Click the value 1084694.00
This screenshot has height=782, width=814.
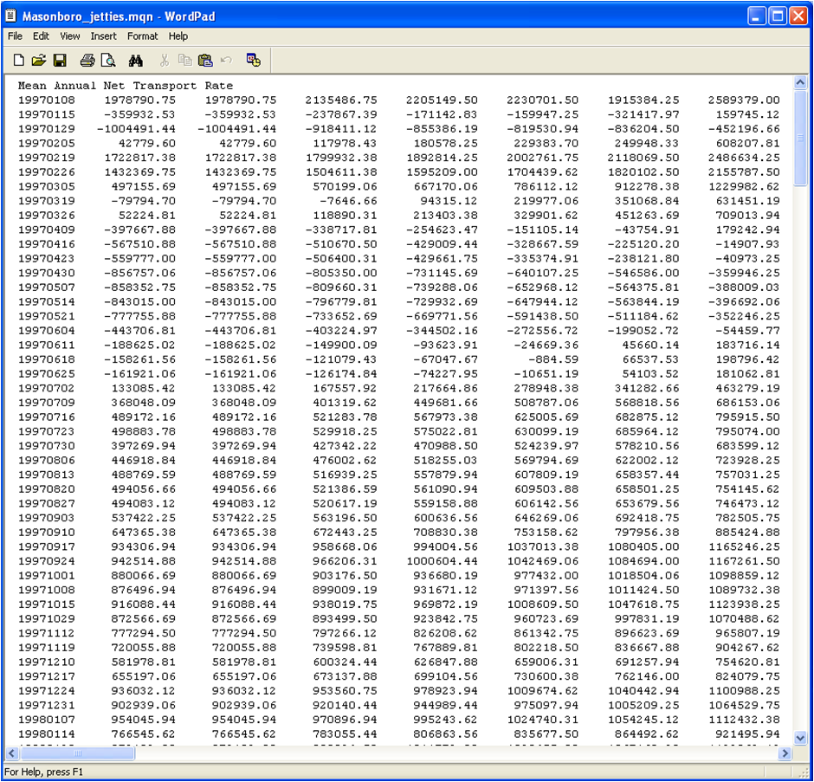(643, 561)
